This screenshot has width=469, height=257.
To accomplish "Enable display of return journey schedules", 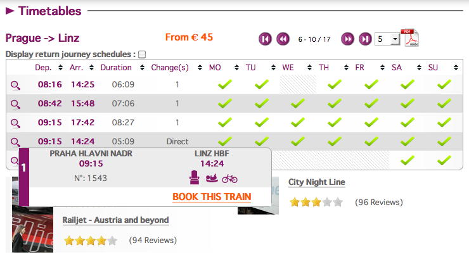I will click(x=142, y=54).
